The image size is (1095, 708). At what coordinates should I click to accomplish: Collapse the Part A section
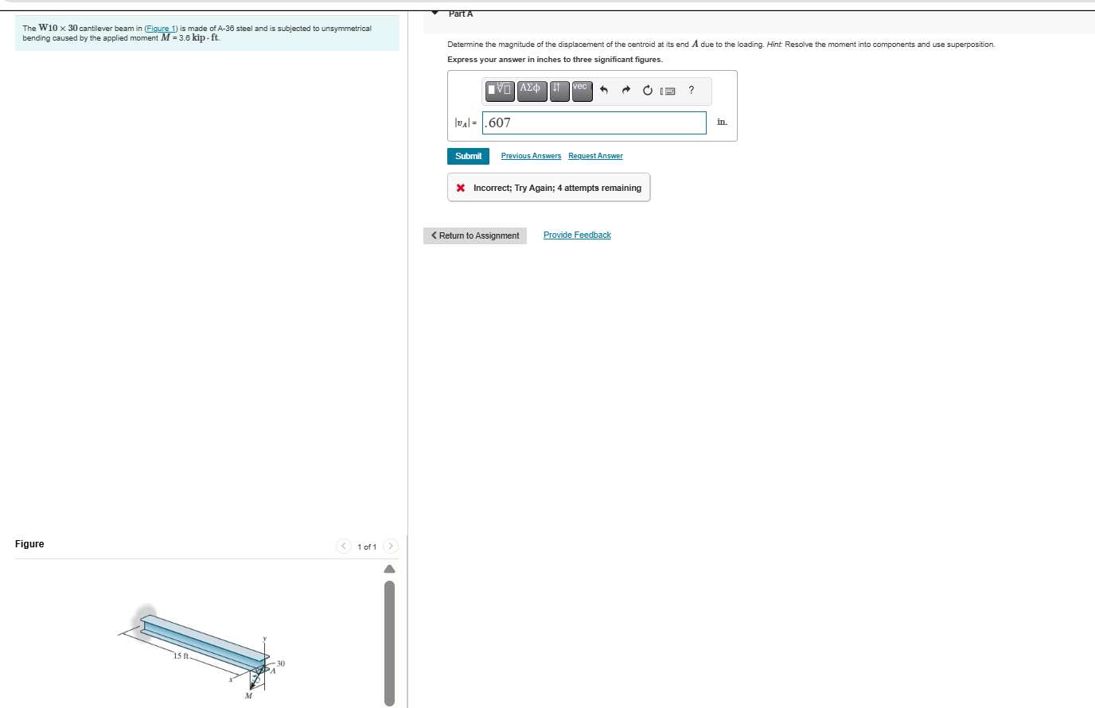tap(434, 13)
